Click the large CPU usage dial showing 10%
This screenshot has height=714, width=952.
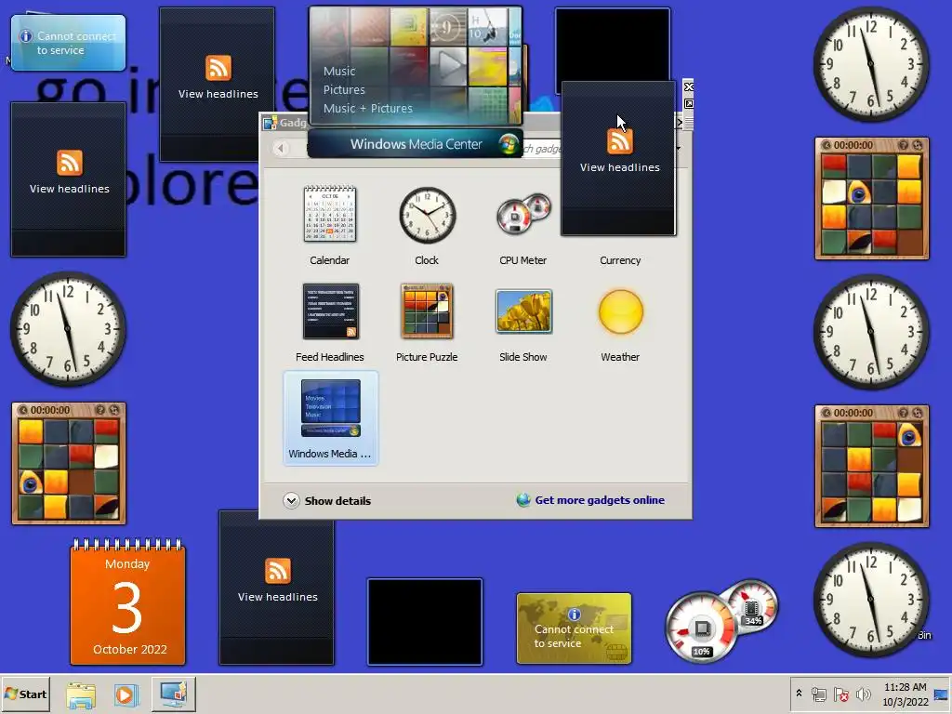[x=702, y=628]
